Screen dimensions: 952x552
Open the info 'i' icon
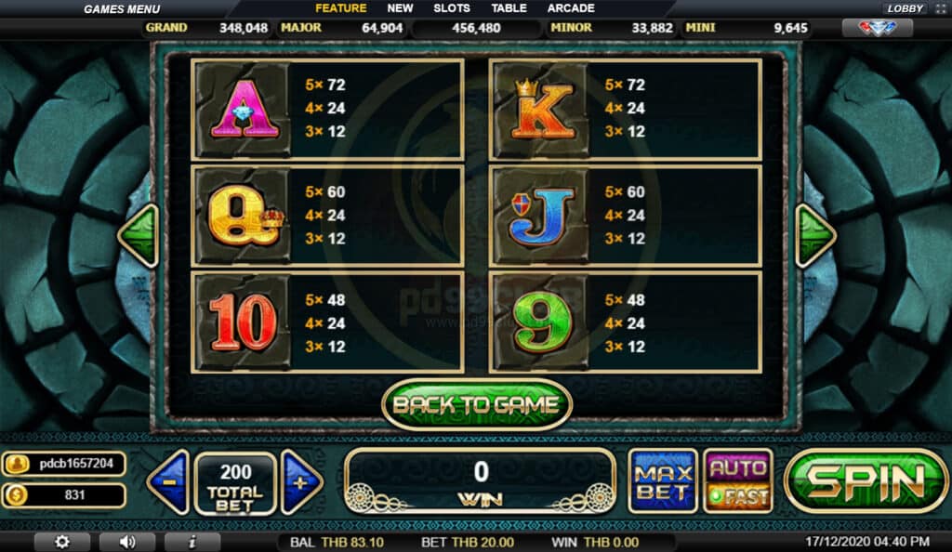point(192,542)
